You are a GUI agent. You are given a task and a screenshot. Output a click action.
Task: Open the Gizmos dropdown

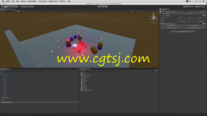click(x=132, y=11)
